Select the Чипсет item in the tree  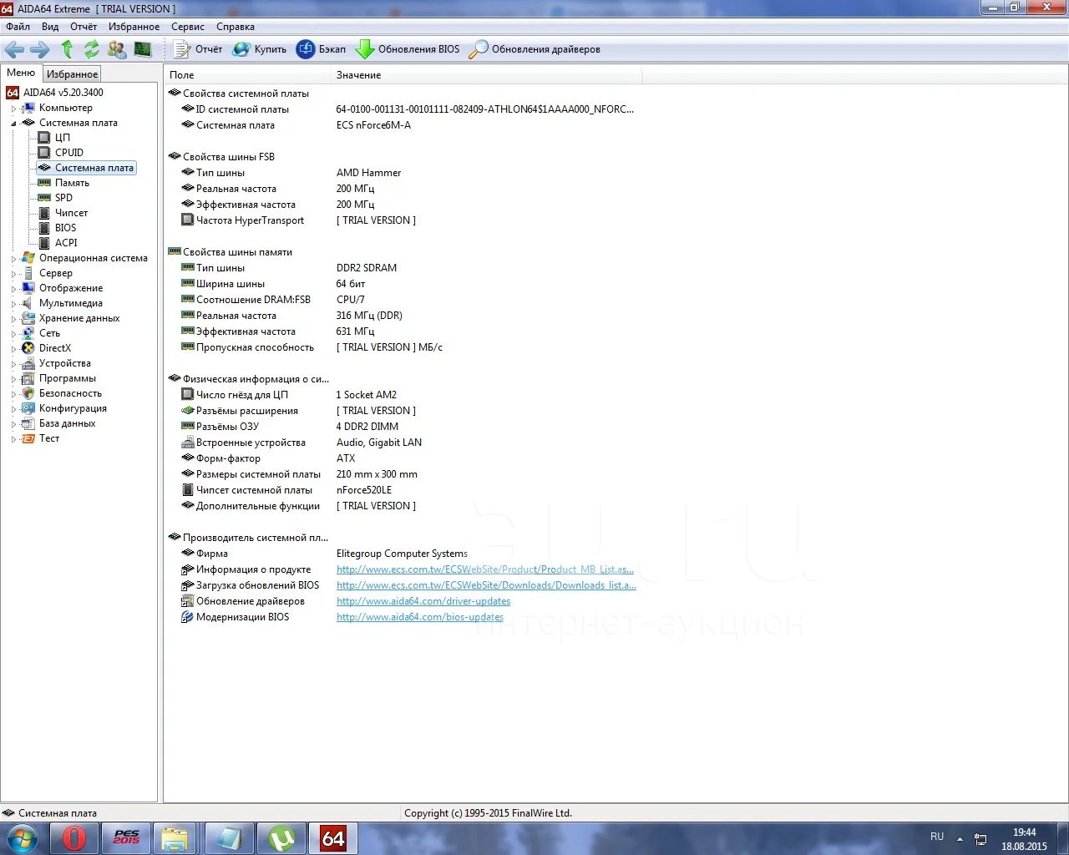(71, 213)
